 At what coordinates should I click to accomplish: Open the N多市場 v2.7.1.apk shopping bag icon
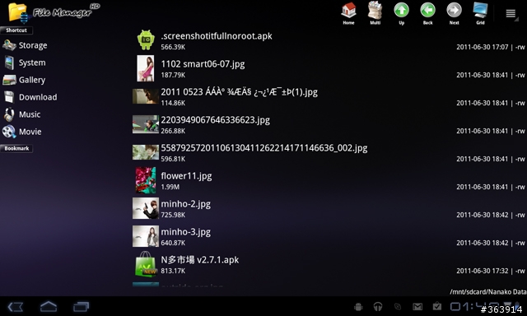click(146, 264)
